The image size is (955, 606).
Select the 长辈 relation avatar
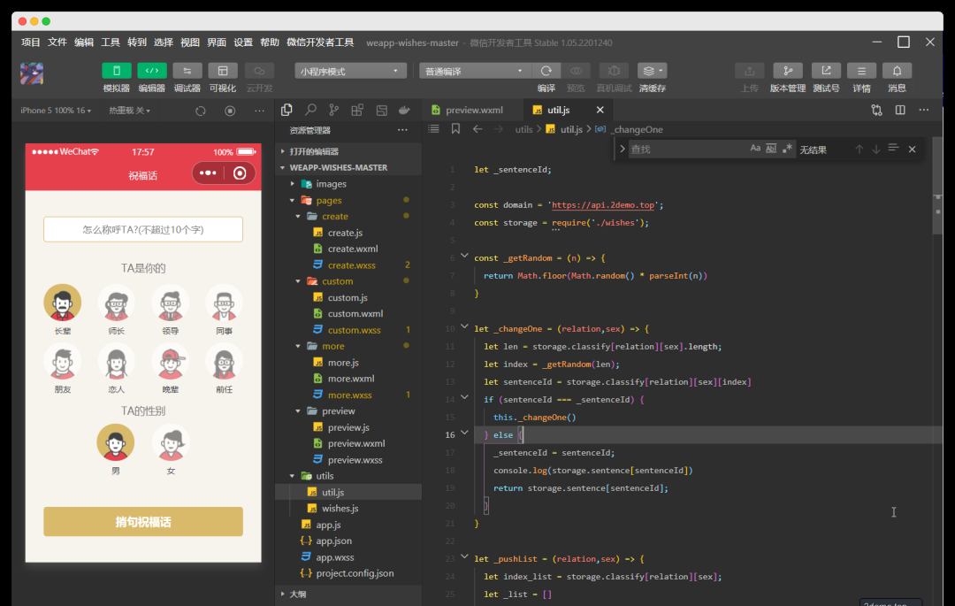point(62,303)
